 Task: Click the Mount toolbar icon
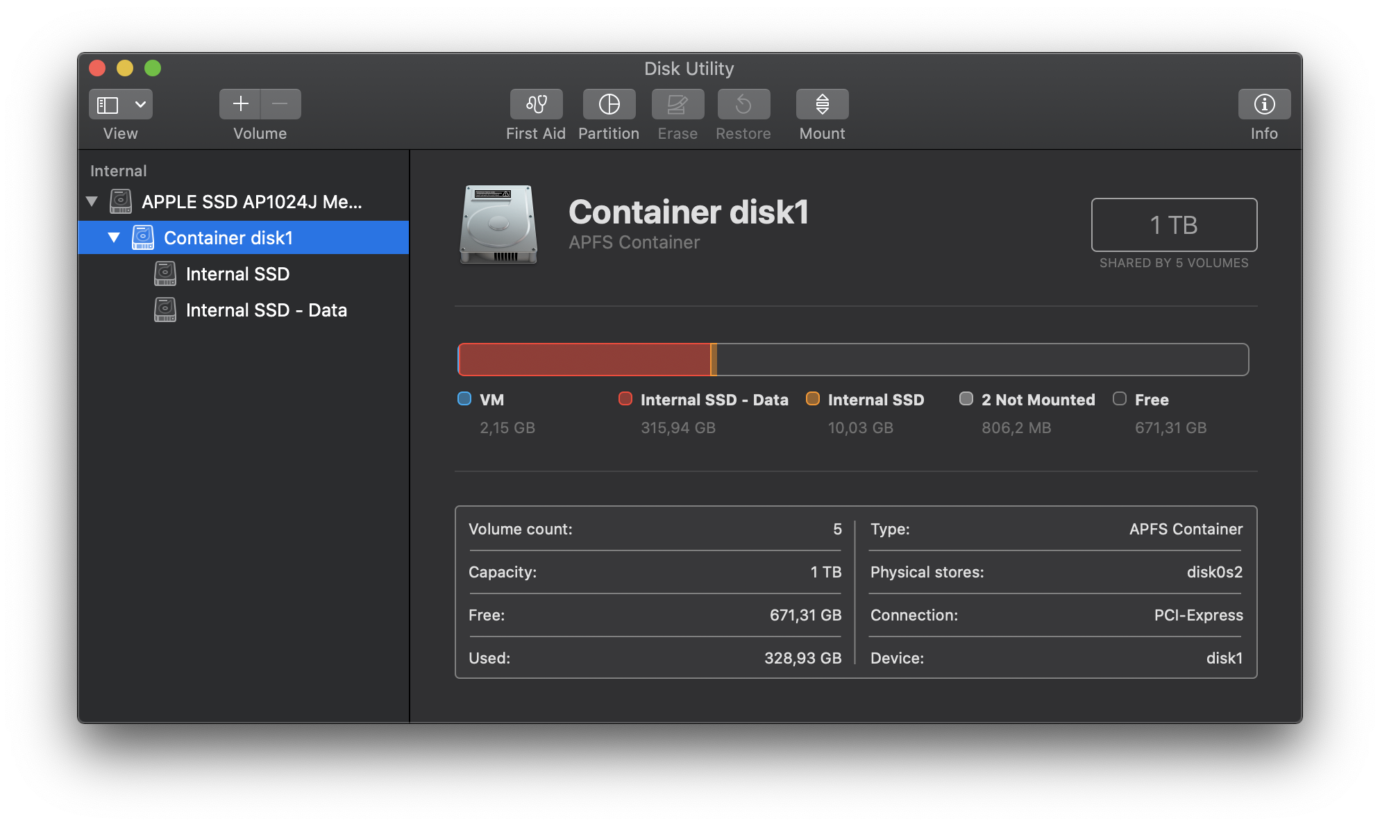[822, 104]
